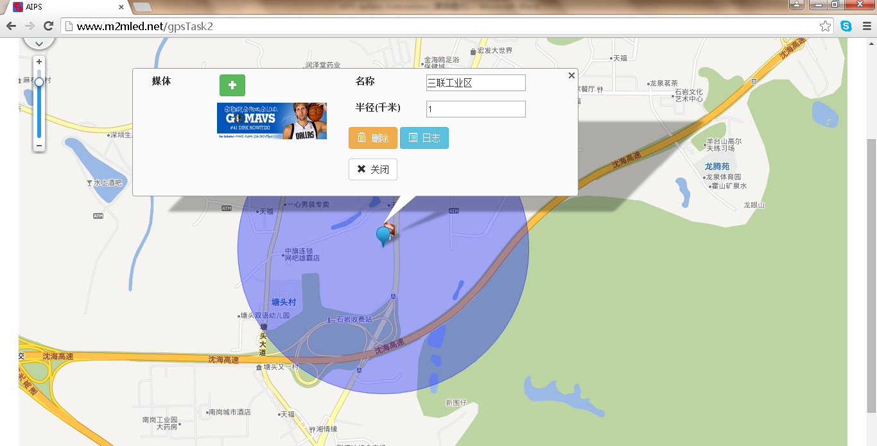This screenshot has width=877, height=446.
Task: Go back to the previous page
Action: coord(11,26)
